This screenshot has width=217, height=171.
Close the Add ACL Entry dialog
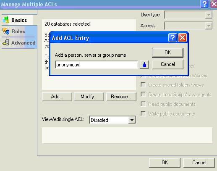(x=182, y=37)
